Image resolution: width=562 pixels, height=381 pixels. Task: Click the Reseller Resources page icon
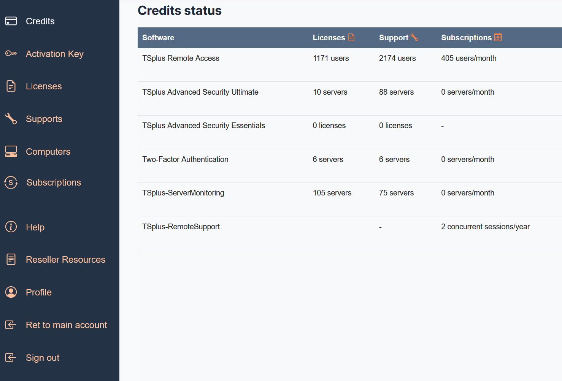[11, 259]
